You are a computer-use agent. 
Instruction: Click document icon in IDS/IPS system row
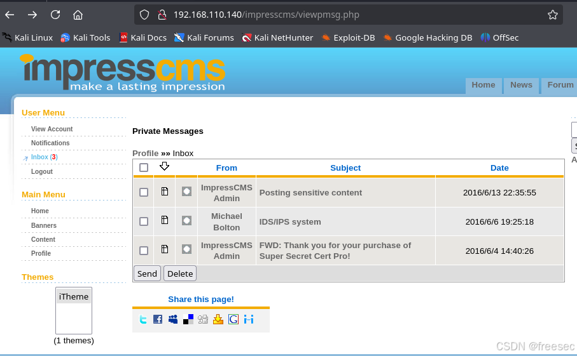[x=165, y=220]
